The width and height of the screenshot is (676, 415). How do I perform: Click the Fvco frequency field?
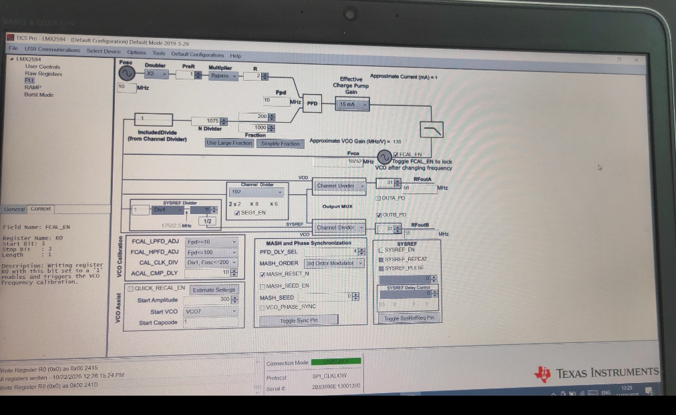[337, 162]
